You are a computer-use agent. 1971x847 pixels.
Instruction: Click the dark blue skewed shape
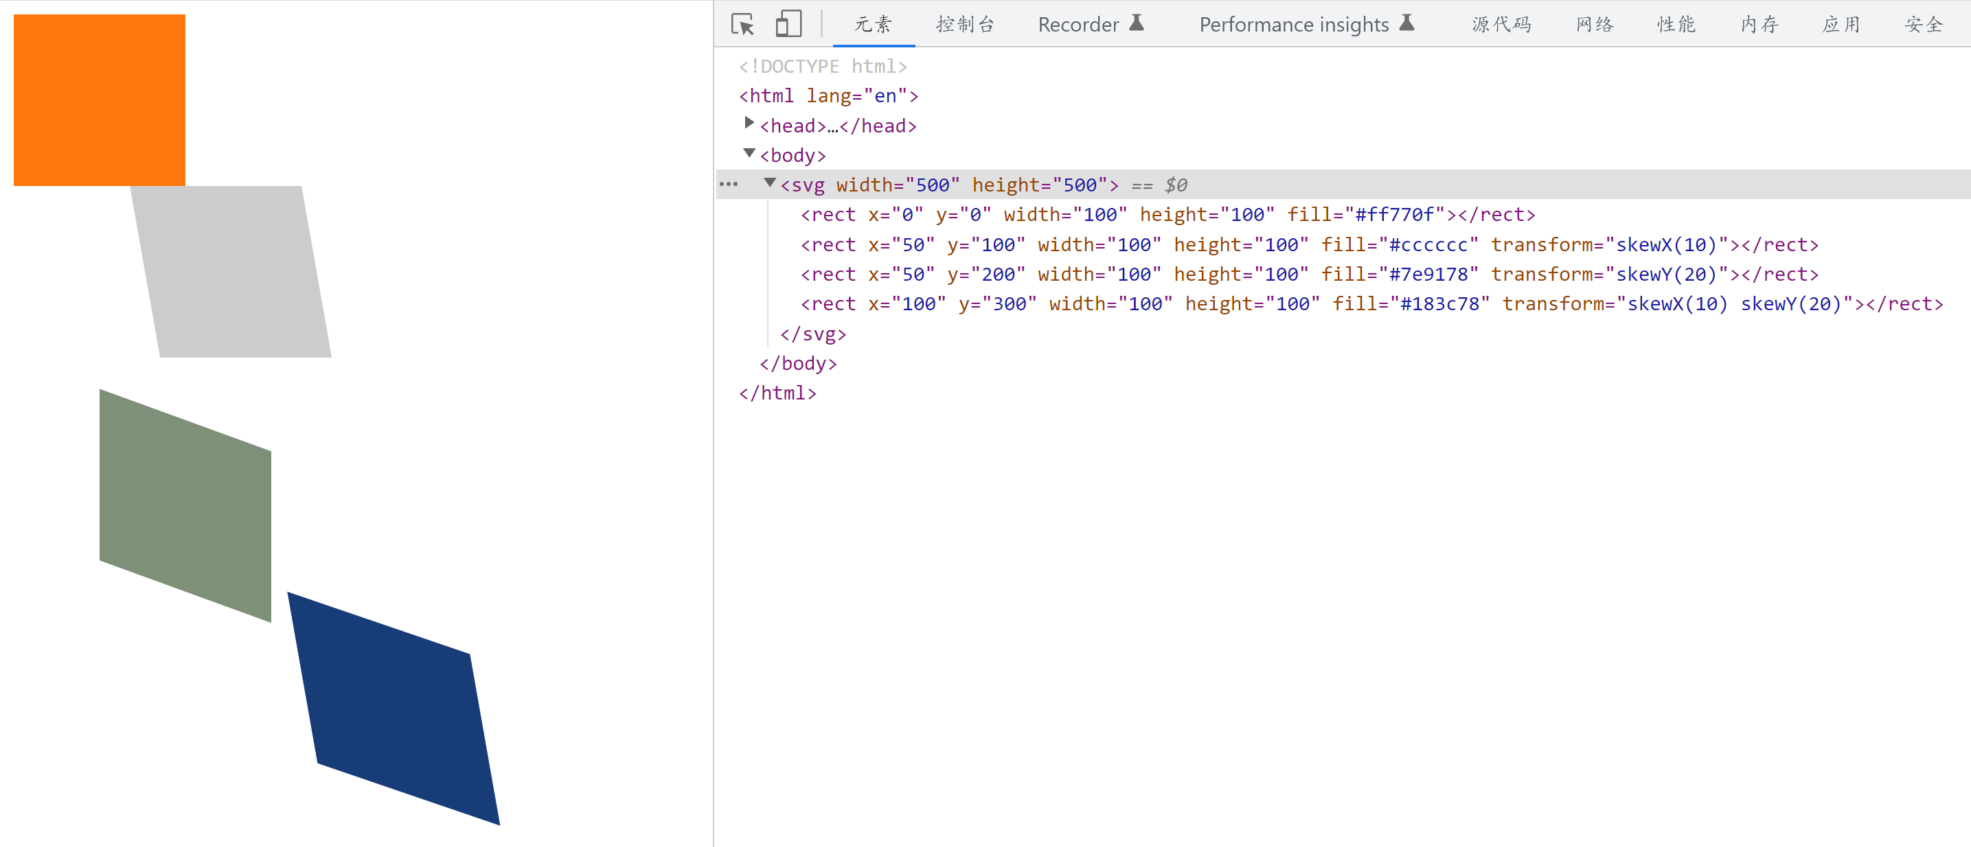tap(394, 708)
